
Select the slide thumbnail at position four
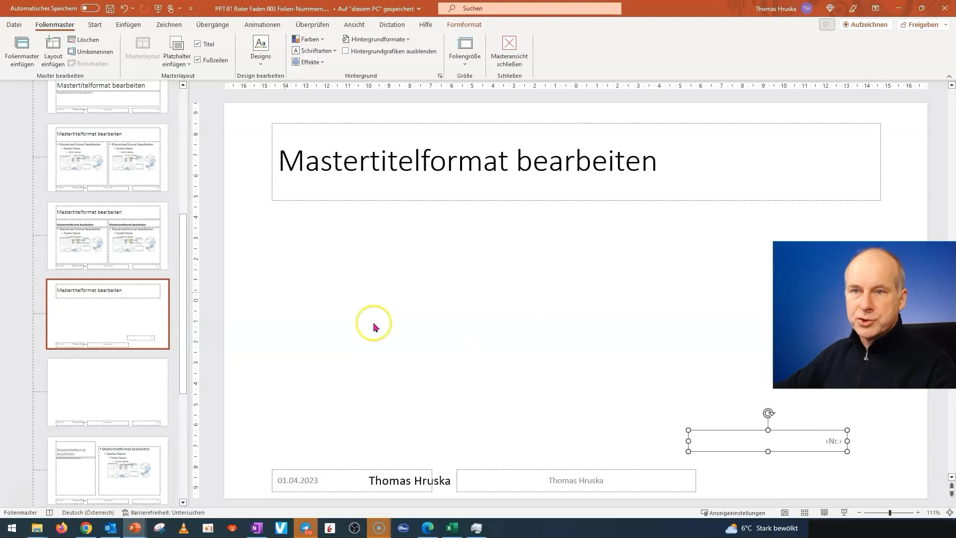coord(107,314)
